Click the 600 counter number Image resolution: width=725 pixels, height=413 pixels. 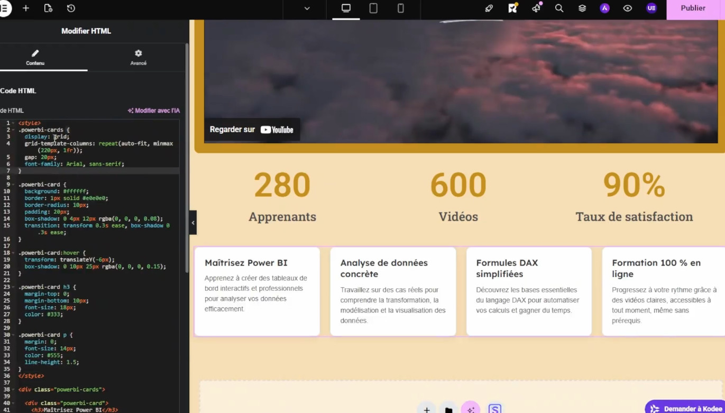point(458,185)
